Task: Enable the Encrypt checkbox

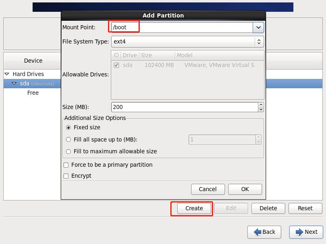Action: (x=66, y=176)
